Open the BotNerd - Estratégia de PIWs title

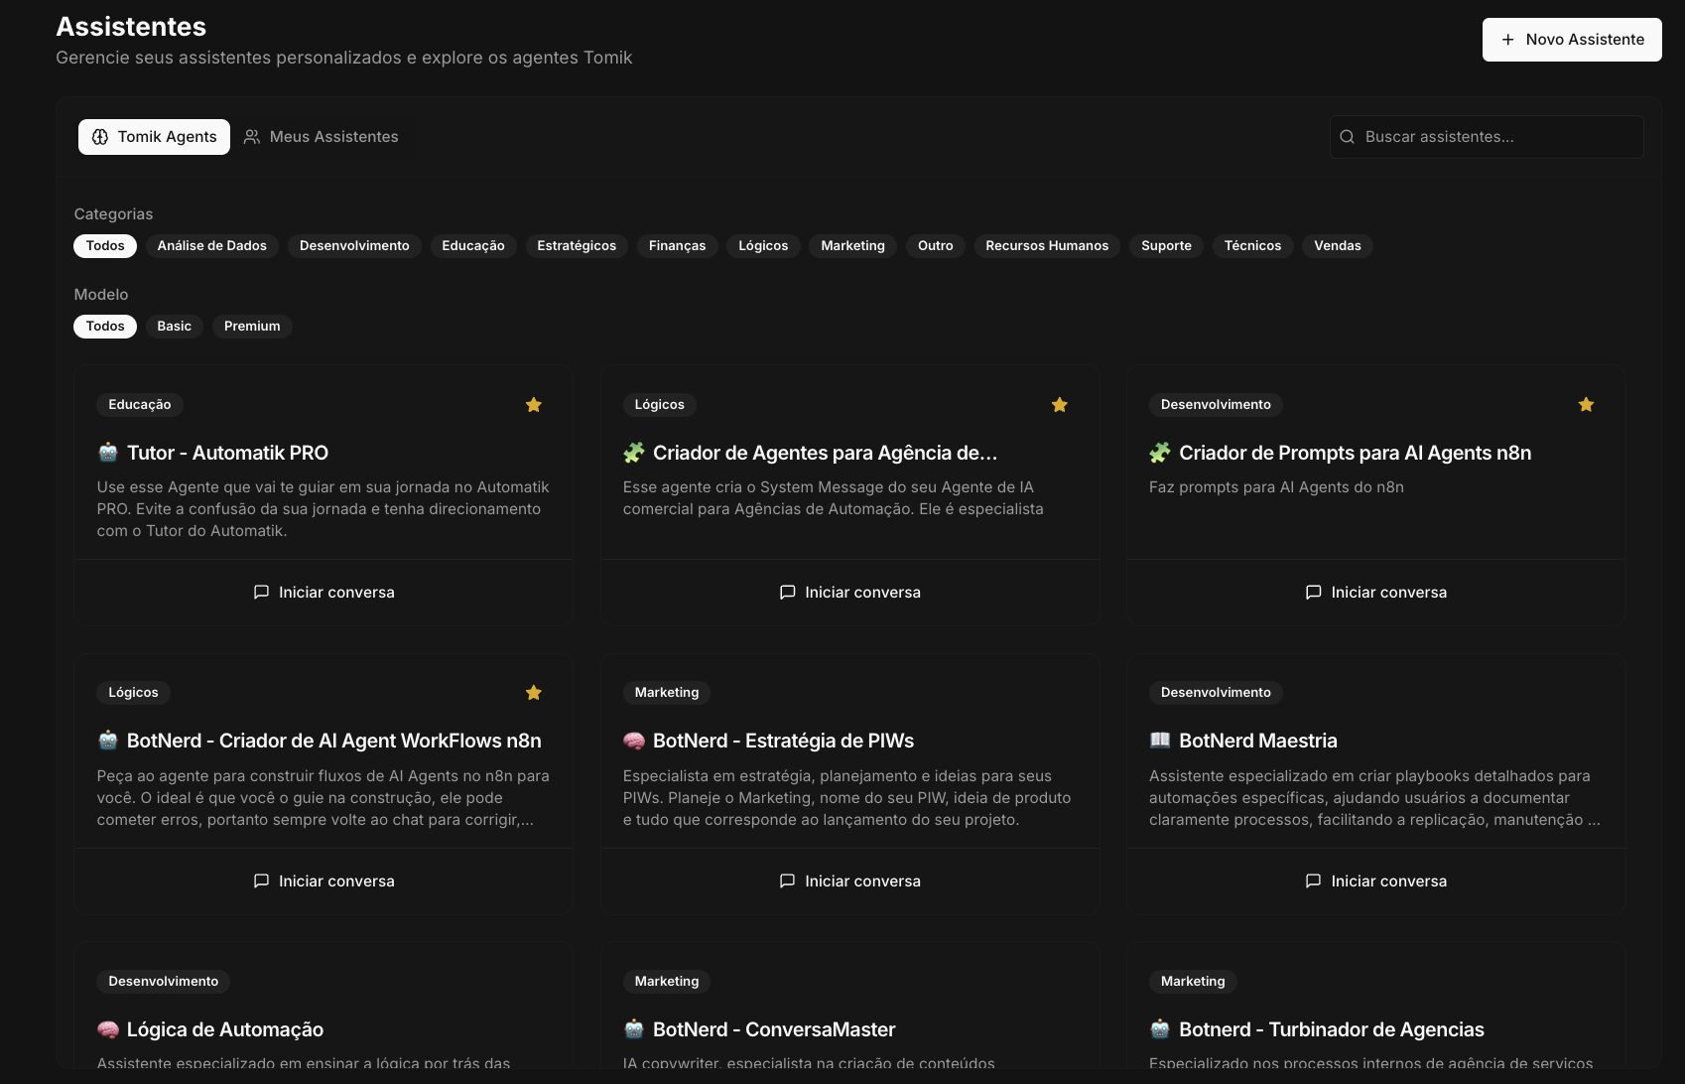click(784, 741)
